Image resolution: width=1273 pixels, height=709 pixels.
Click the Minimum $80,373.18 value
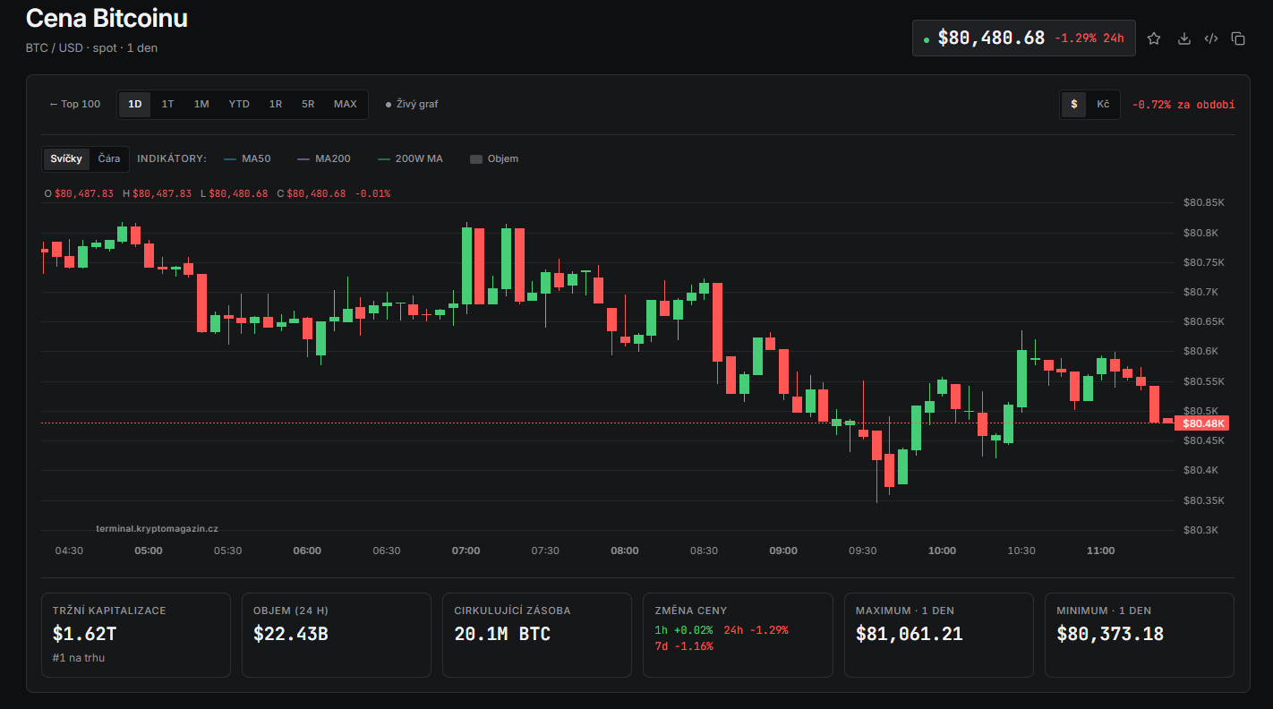pyautogui.click(x=1110, y=634)
